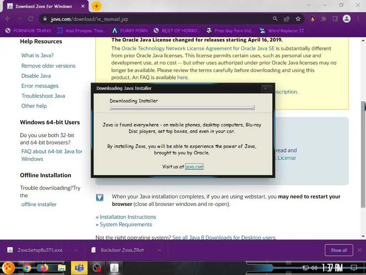Open Firefox from the taskbar

pyautogui.click(x=44, y=268)
